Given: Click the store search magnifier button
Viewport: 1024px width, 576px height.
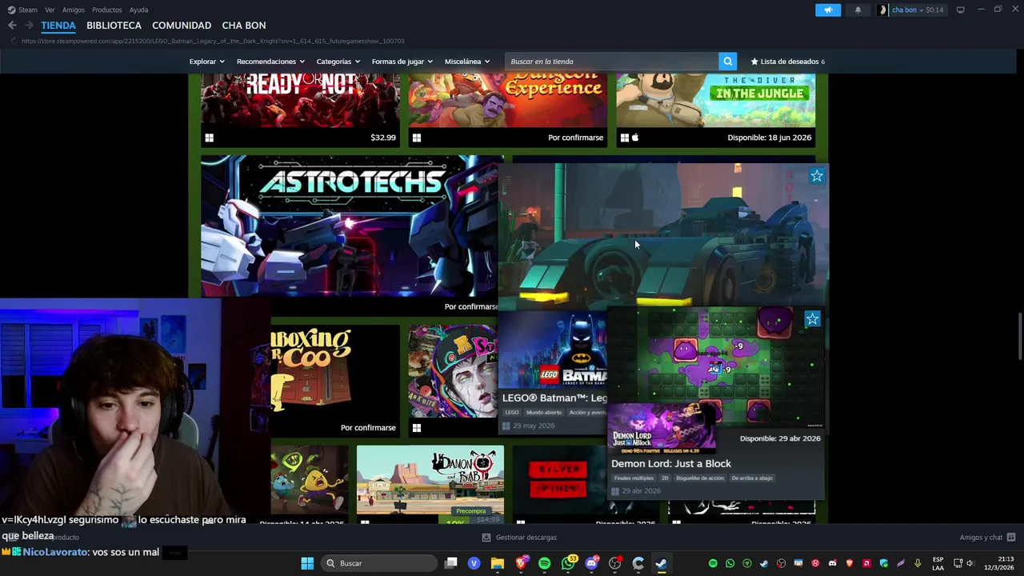Looking at the screenshot, I should [x=727, y=62].
